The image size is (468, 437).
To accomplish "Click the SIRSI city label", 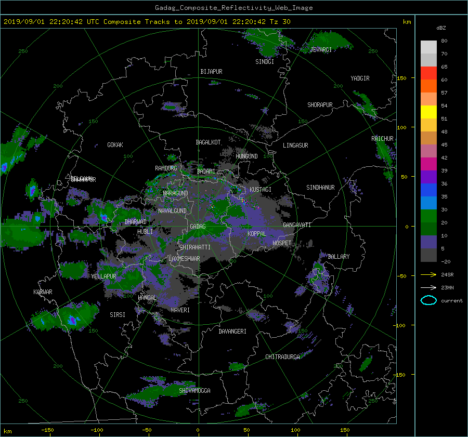I will point(118,315).
